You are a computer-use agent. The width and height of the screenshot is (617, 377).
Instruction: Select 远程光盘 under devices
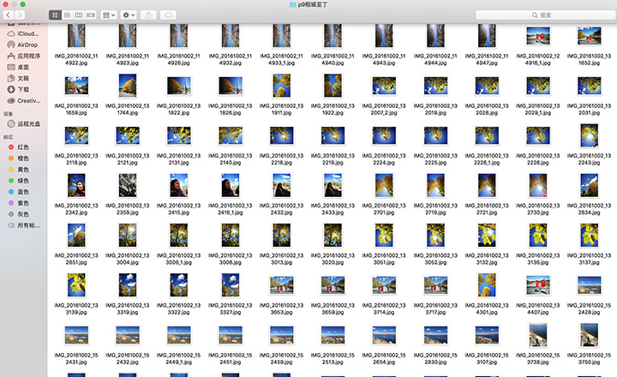pos(24,124)
